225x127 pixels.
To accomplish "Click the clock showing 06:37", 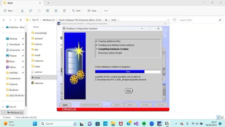I will coord(211,123).
